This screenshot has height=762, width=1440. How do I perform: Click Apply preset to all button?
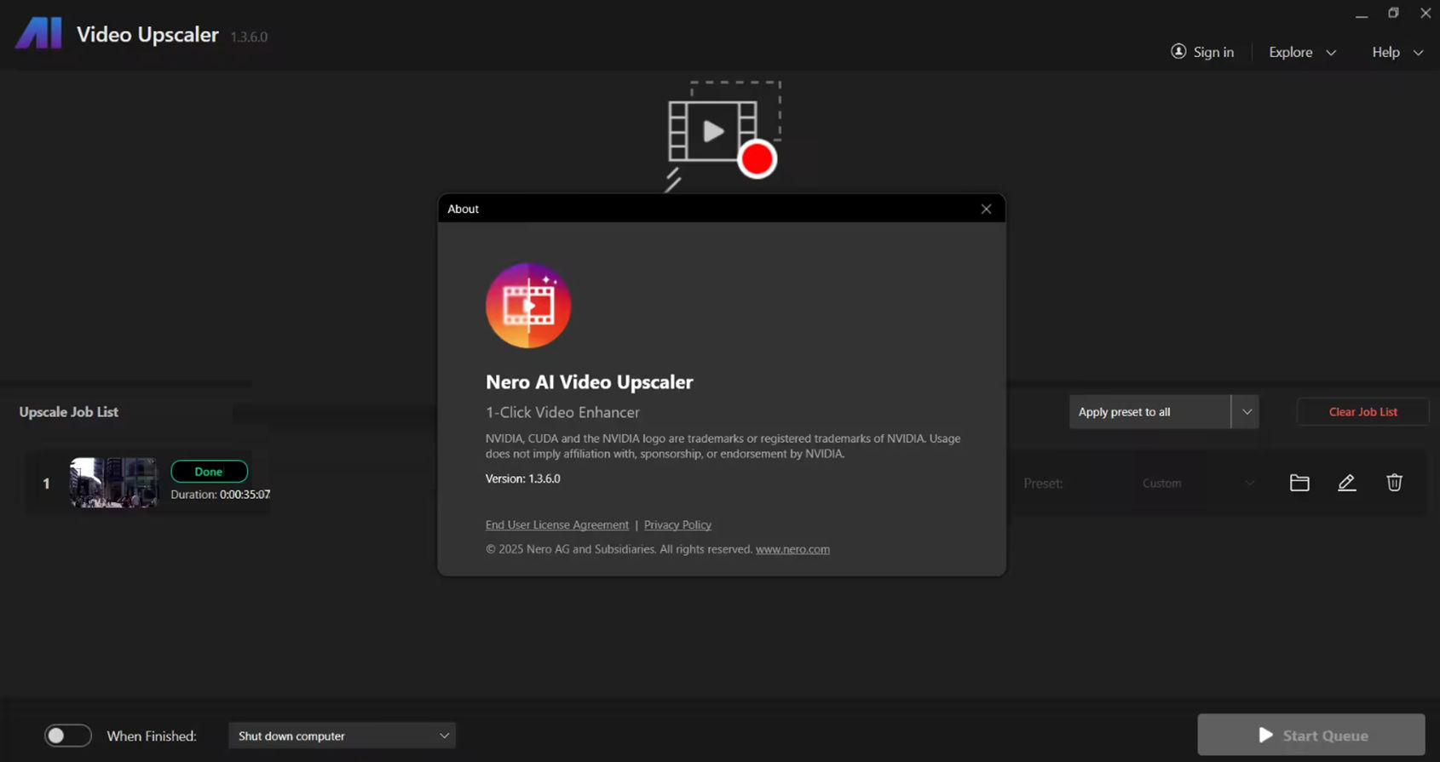[1149, 411]
